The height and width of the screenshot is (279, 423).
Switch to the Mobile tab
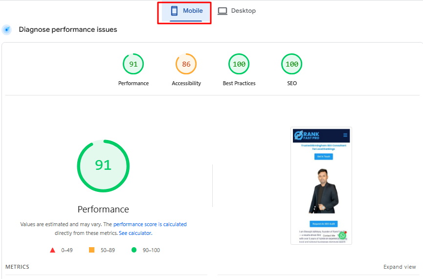click(x=186, y=12)
